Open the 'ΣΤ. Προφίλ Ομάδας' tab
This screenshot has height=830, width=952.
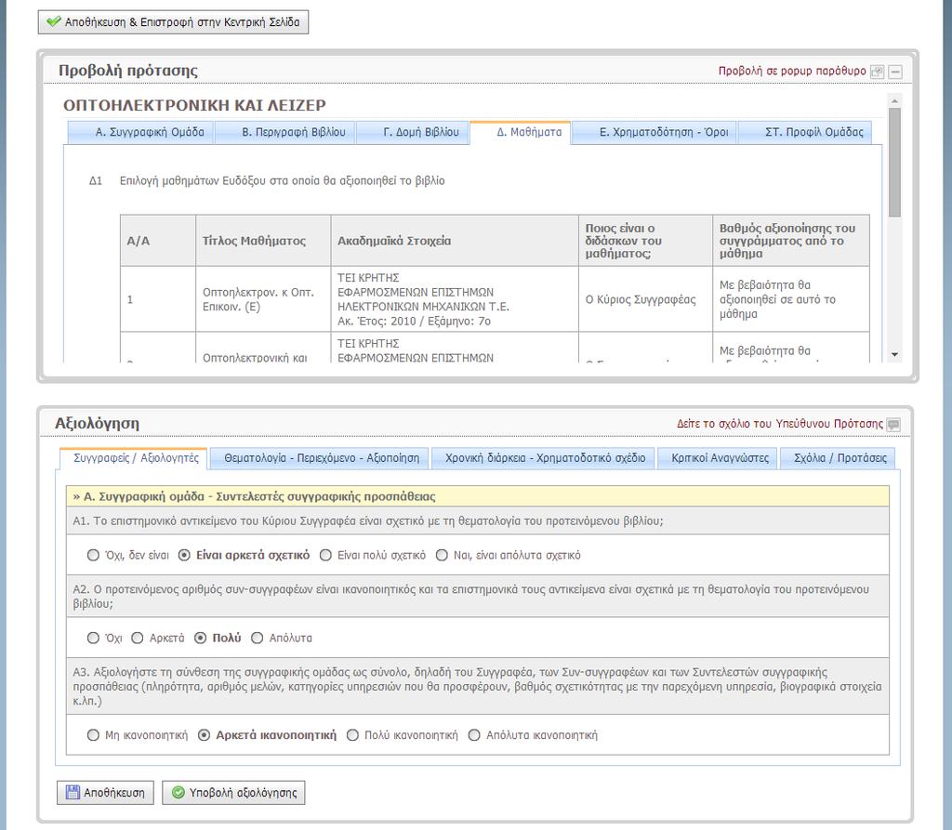tap(805, 132)
